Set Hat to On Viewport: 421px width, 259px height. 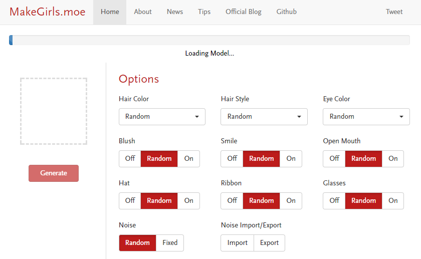pyautogui.click(x=188, y=201)
